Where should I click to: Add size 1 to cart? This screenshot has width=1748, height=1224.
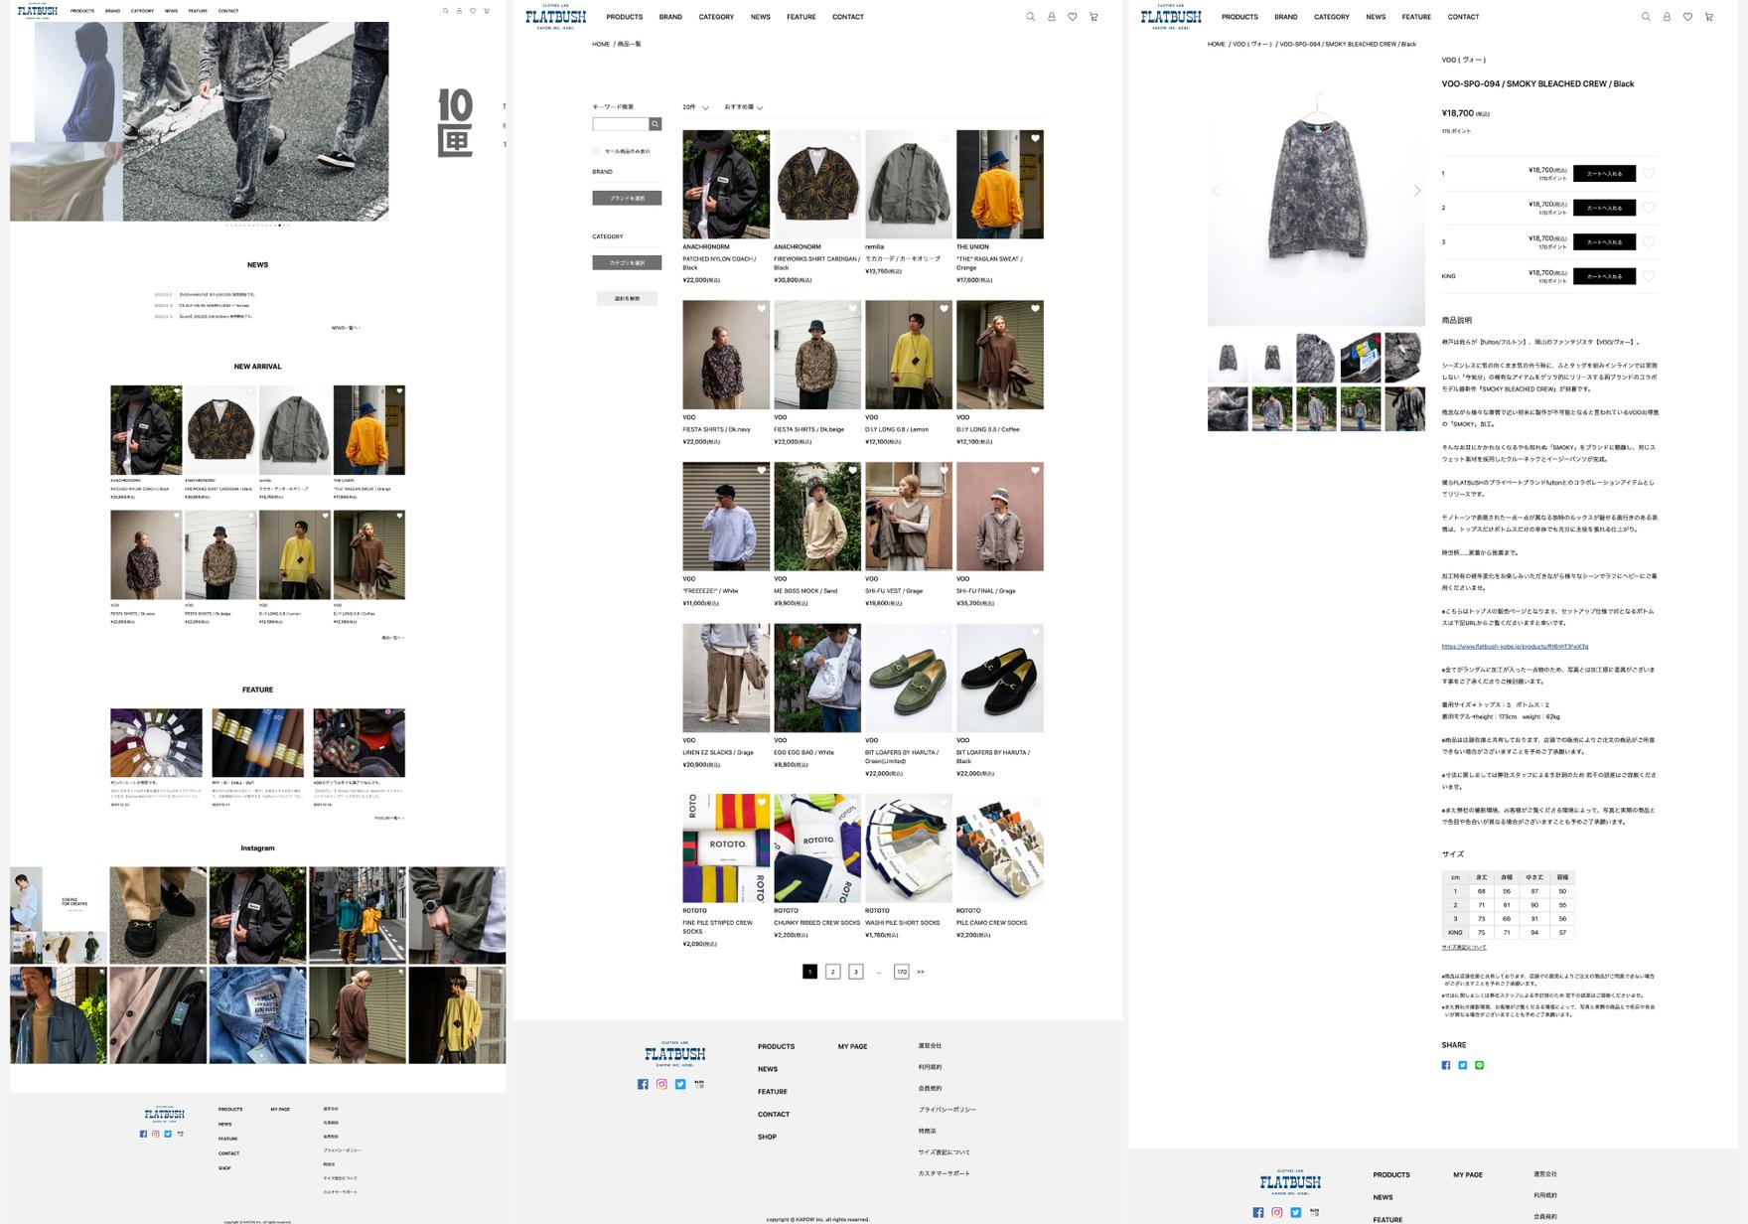pos(1604,173)
